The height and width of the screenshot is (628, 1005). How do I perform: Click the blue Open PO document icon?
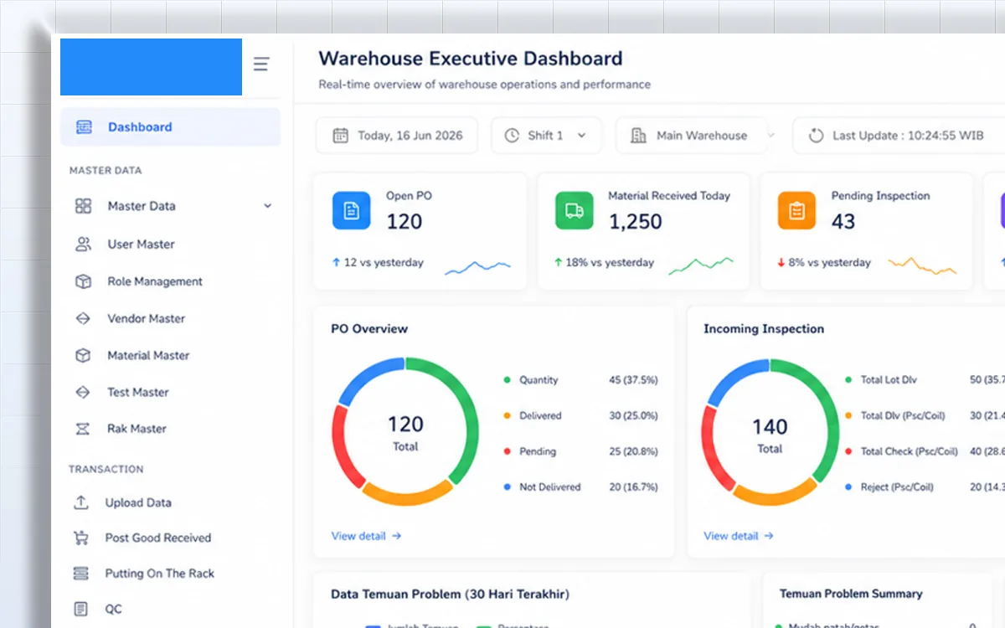tap(352, 210)
